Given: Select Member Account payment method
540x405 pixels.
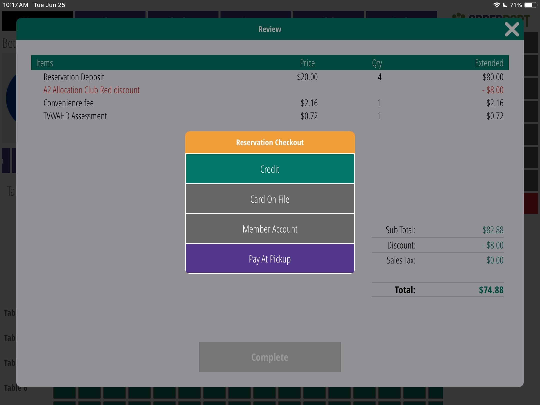Looking at the screenshot, I should 270,229.
